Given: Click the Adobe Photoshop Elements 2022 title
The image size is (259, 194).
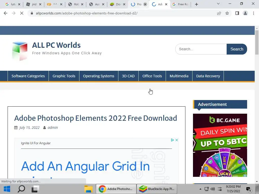Looking at the screenshot, I should click(x=96, y=118).
